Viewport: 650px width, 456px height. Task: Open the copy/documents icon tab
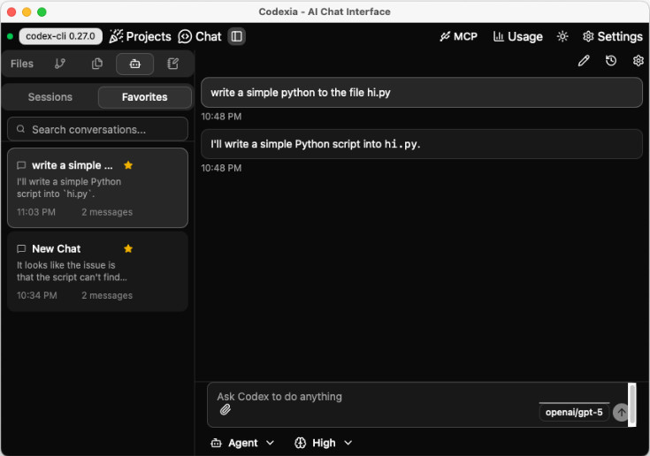(x=97, y=64)
